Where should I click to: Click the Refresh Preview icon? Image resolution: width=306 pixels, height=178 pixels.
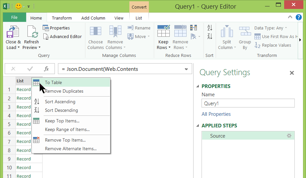point(31,32)
